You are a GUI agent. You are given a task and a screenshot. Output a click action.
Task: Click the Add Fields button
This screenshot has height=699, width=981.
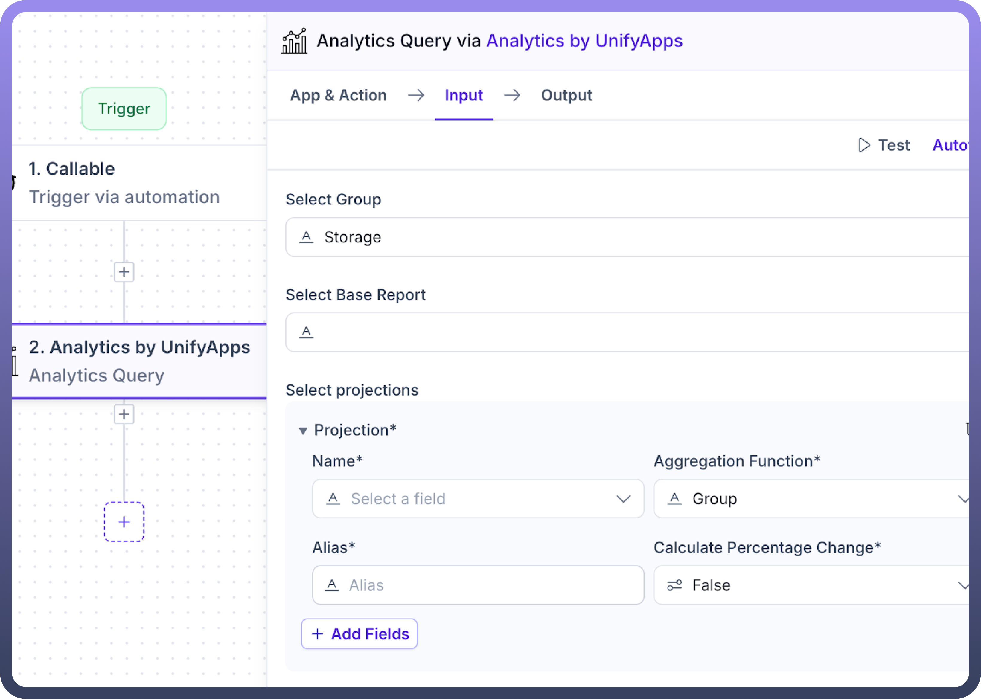(360, 634)
